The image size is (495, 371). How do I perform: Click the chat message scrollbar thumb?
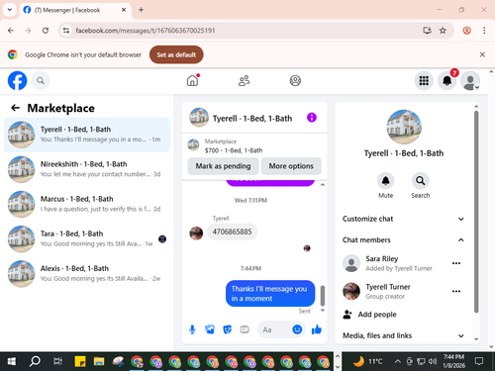[x=323, y=296]
